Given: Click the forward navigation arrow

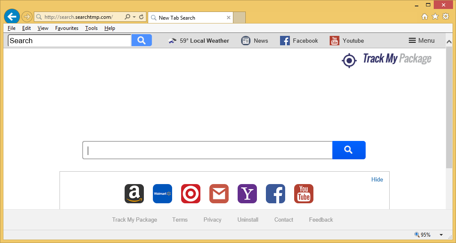Looking at the screenshot, I should 27,17.
